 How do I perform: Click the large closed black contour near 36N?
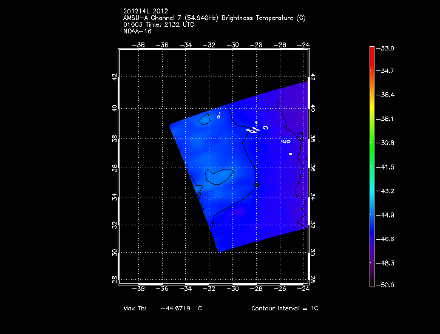219,176
